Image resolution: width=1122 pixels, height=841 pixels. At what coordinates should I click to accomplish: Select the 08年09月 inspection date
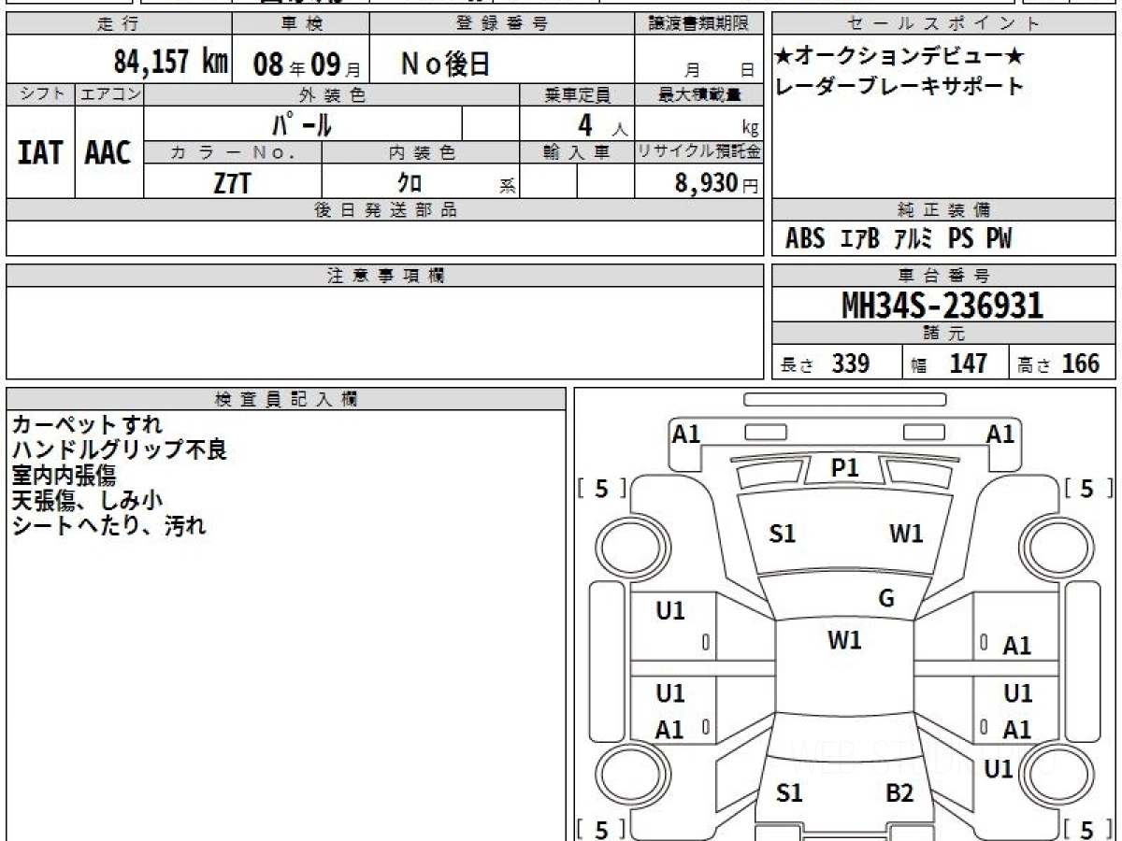pyautogui.click(x=307, y=64)
